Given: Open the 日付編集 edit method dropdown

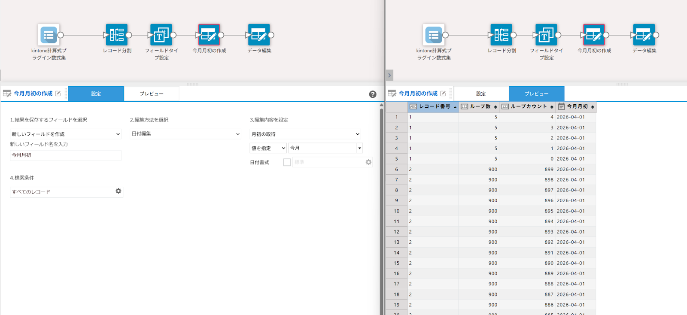Looking at the screenshot, I should click(185, 134).
